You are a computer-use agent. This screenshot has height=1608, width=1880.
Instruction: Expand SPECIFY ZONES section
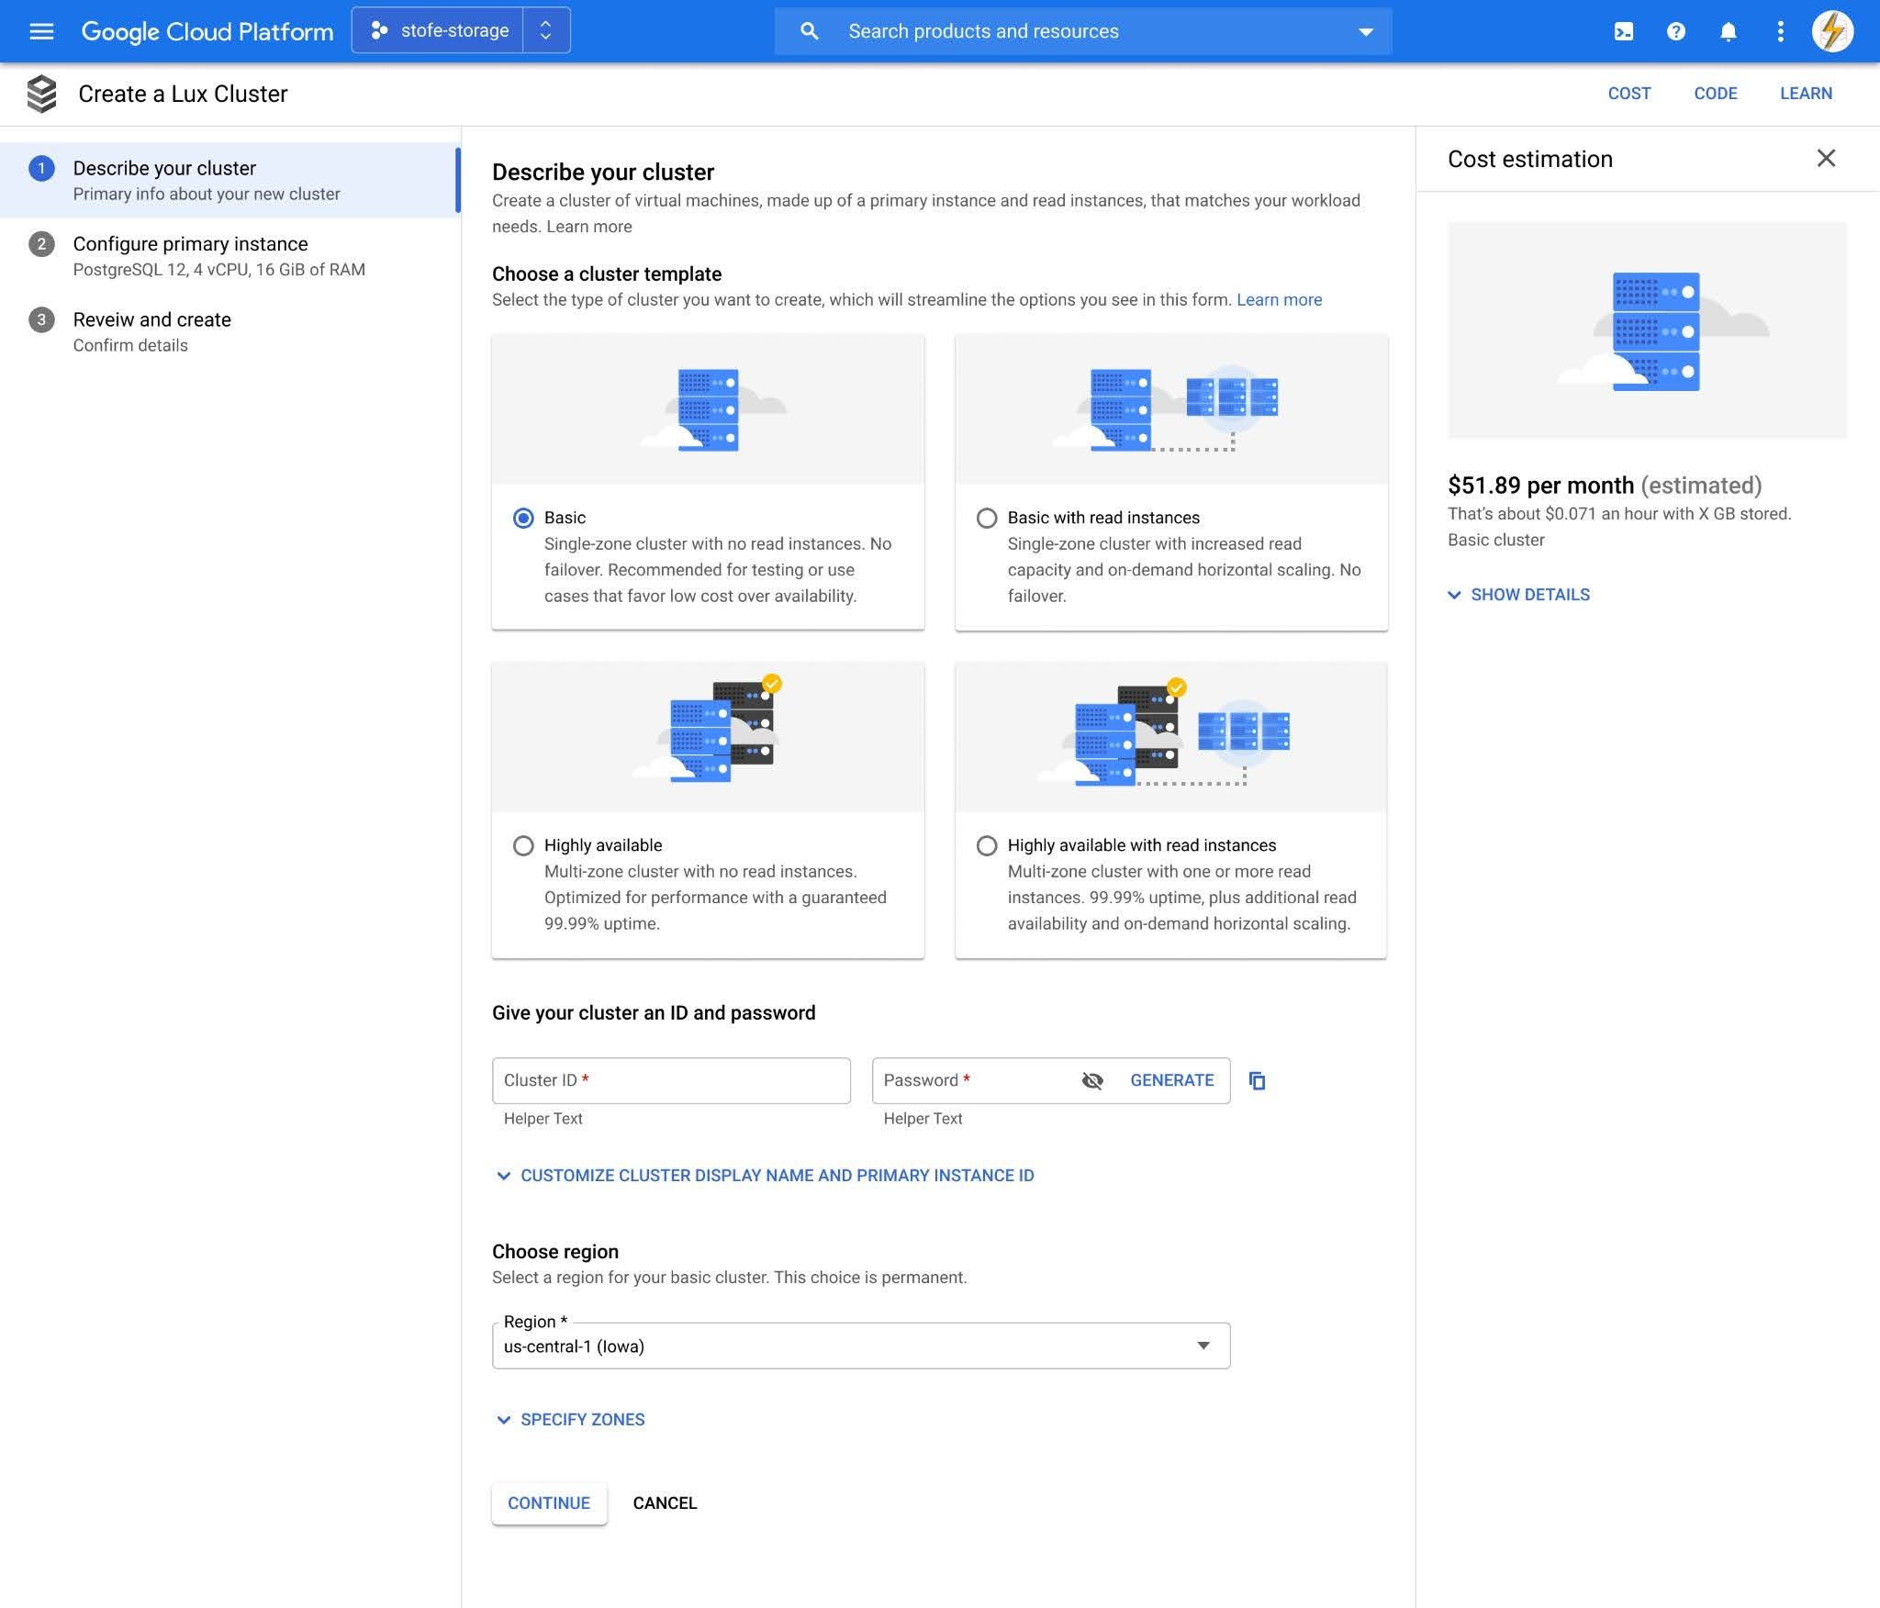tap(570, 1420)
